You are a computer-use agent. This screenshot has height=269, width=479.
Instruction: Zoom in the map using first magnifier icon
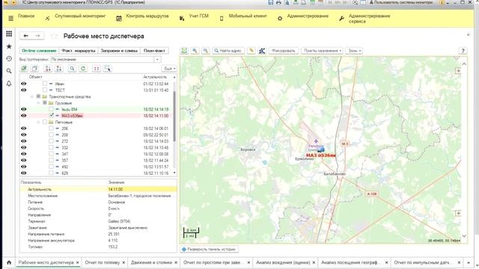195,51
